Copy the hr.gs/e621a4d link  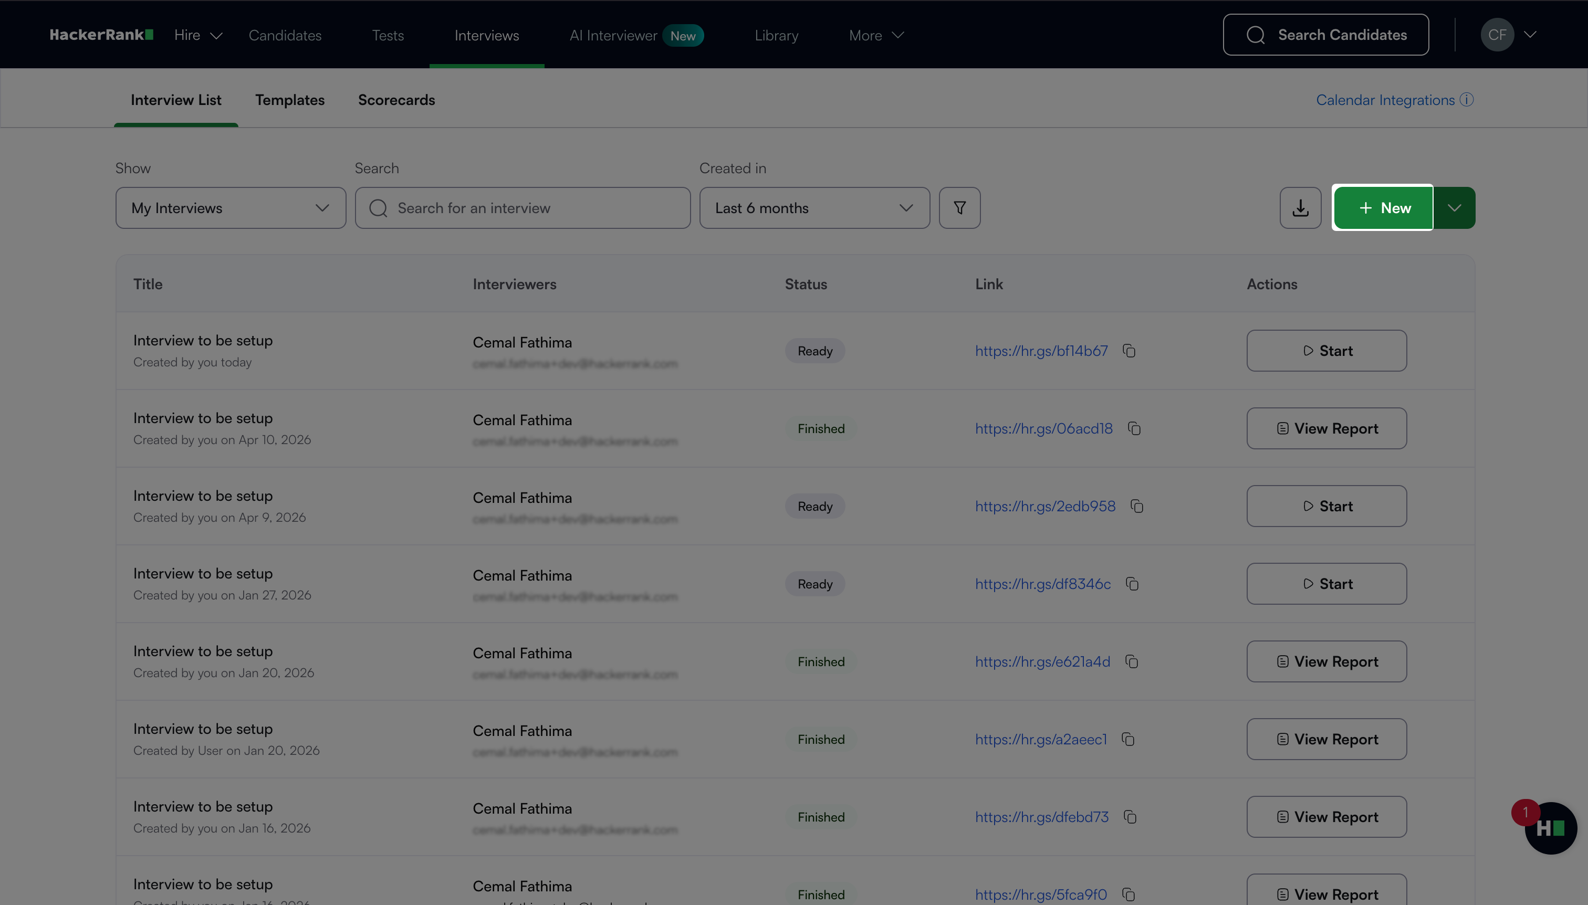tap(1132, 662)
